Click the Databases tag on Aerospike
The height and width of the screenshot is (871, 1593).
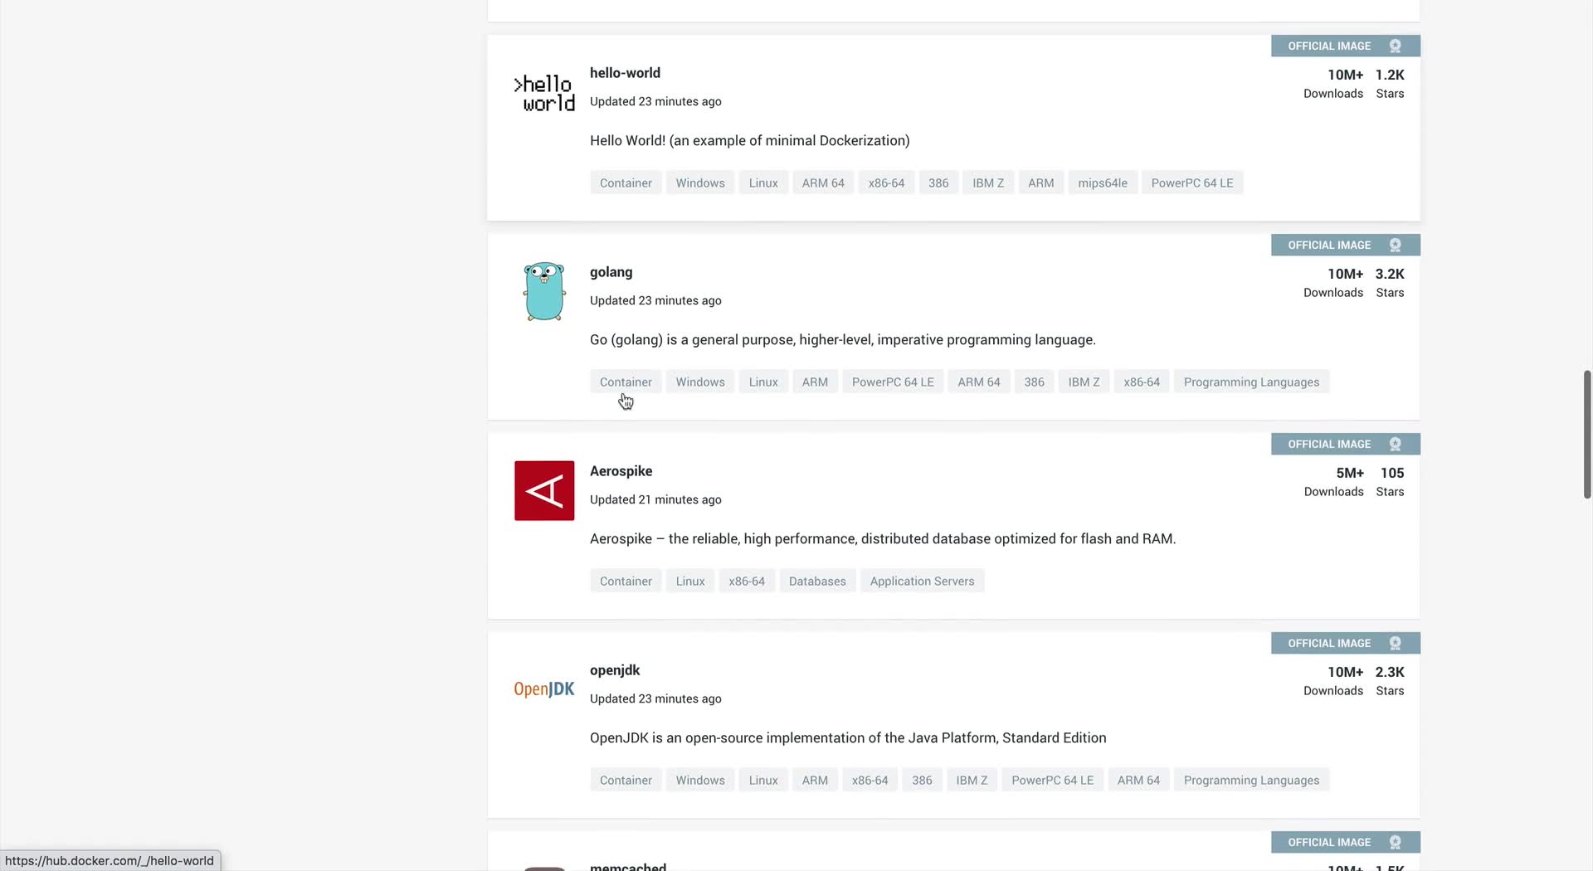(816, 581)
